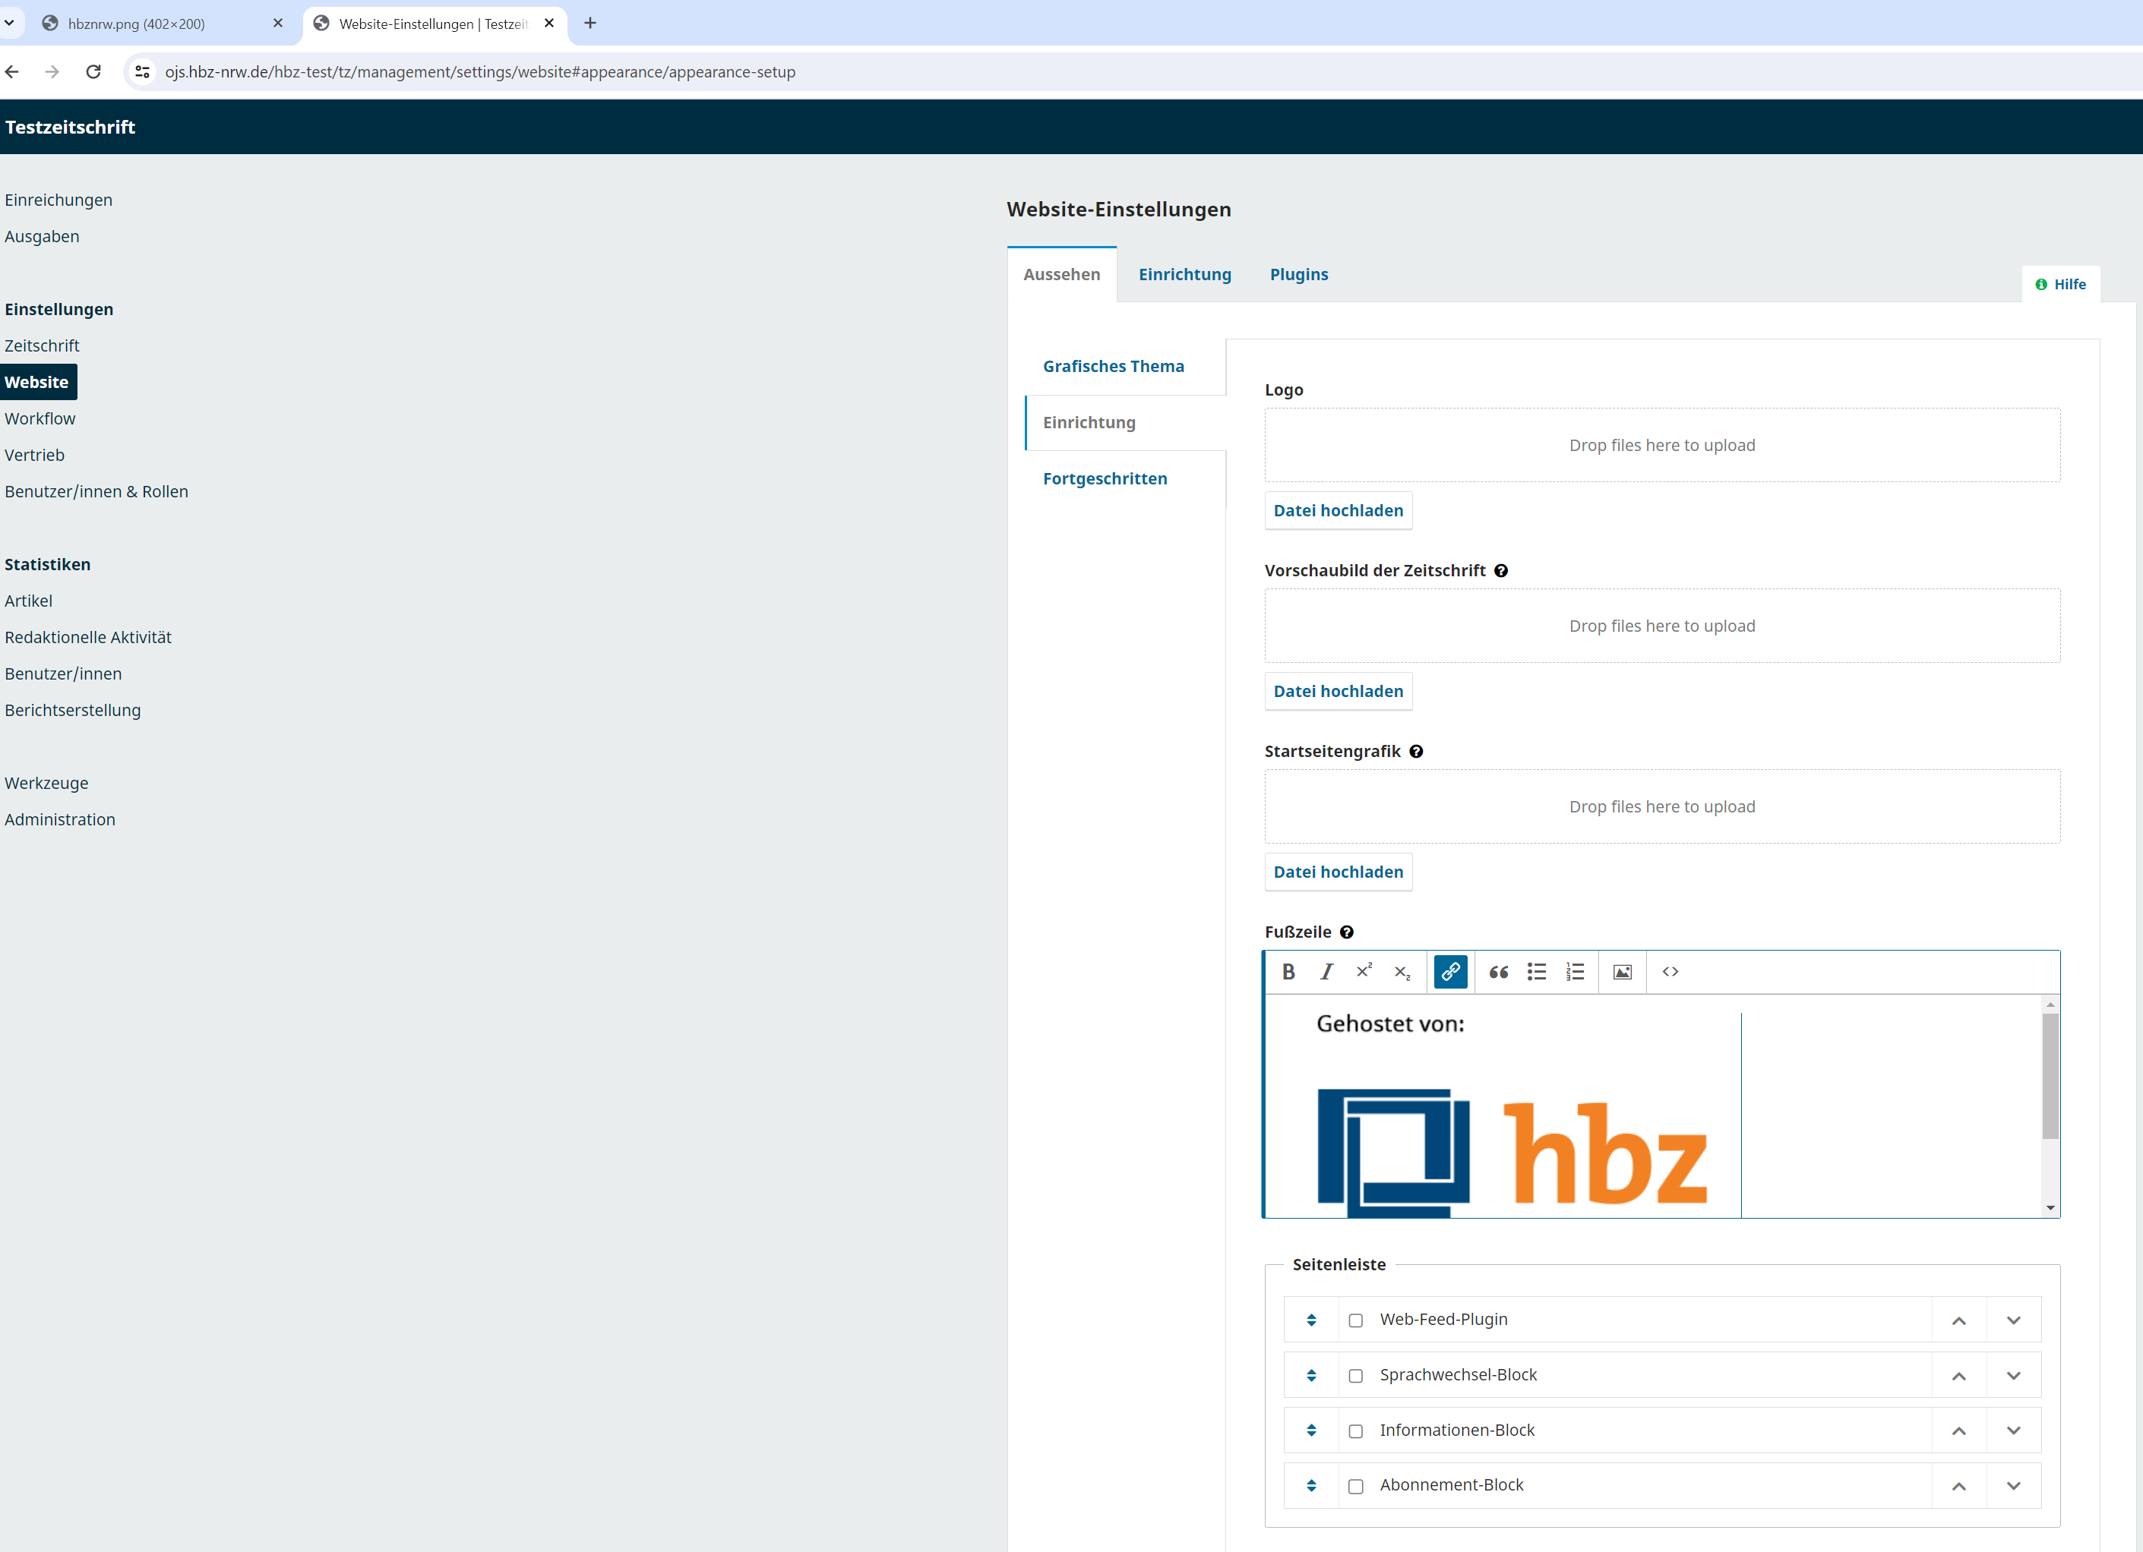Apply italic formatting in footer editor
This screenshot has height=1552, width=2143.
pyautogui.click(x=1326, y=971)
